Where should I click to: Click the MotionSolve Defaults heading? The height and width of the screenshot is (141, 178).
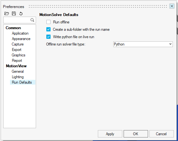59,15
